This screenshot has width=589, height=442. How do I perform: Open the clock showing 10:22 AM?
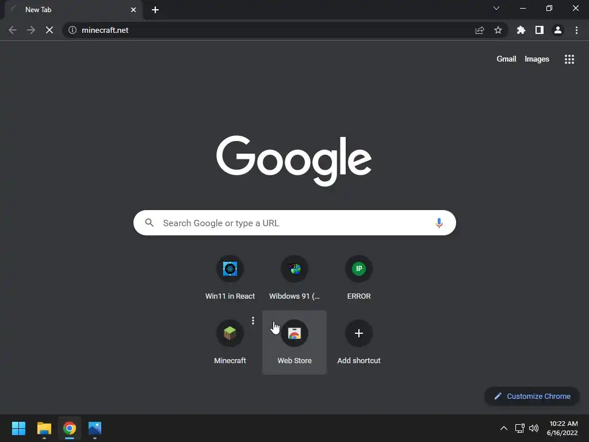pyautogui.click(x=563, y=428)
